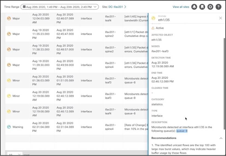This screenshot has height=156, width=226.
Task: Click start time Aug 20 2020 02:31:04.089 PM
Action: (41, 127)
